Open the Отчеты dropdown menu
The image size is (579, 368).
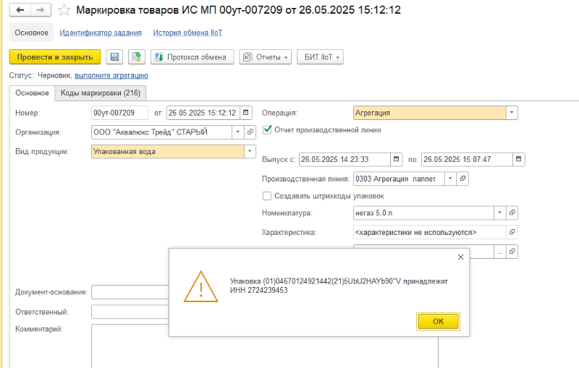coord(266,57)
